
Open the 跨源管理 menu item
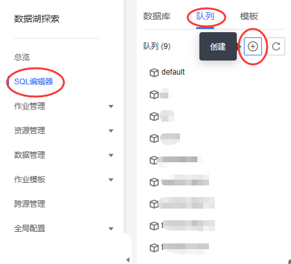(30, 204)
